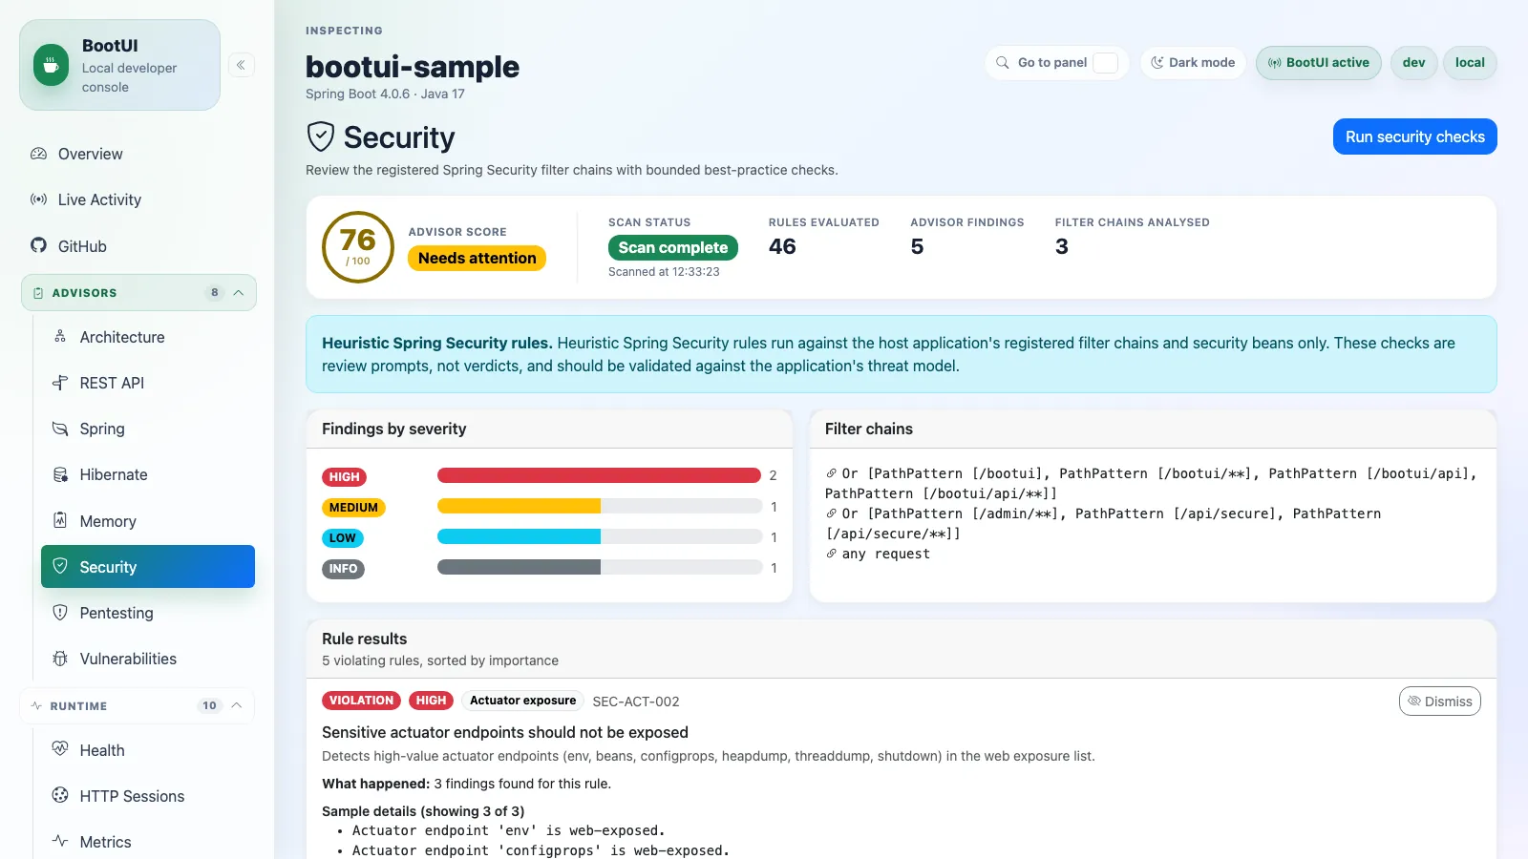
Task: Click the Actuator exposure tag
Action: tap(522, 701)
